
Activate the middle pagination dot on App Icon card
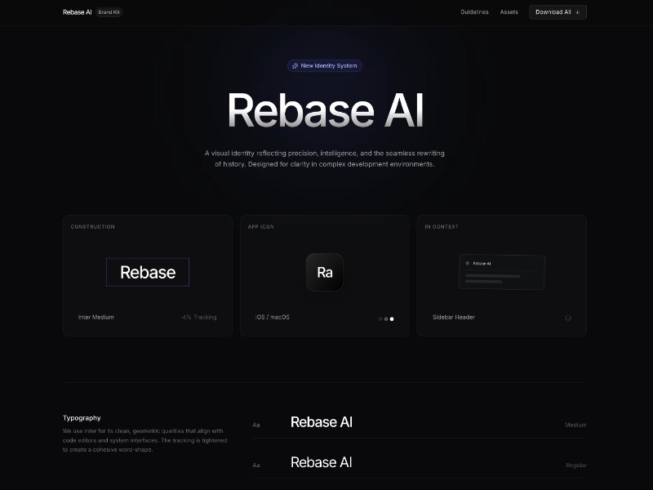click(x=385, y=318)
